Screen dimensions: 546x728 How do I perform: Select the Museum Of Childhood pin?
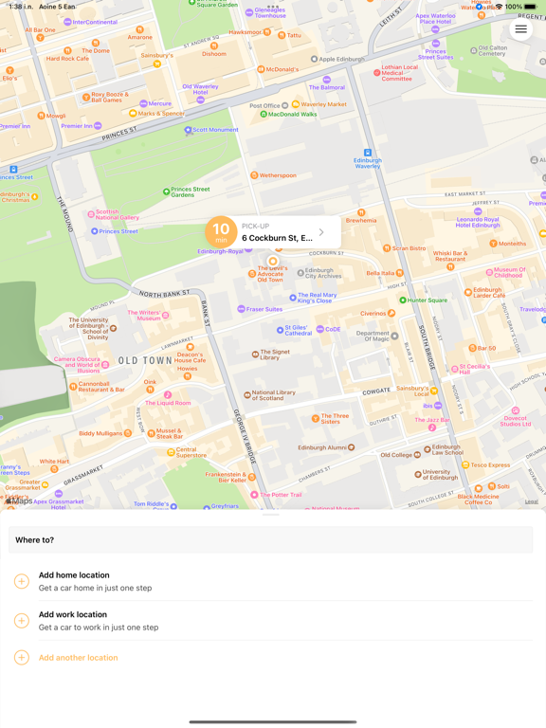489,273
